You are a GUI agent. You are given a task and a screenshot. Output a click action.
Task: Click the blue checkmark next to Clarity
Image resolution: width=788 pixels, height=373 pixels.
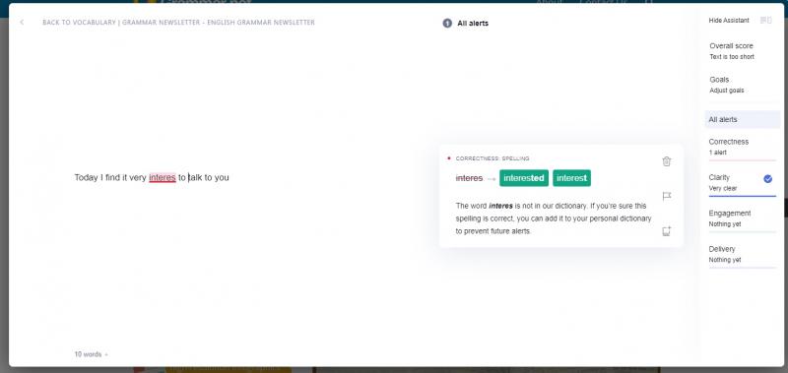(x=768, y=179)
